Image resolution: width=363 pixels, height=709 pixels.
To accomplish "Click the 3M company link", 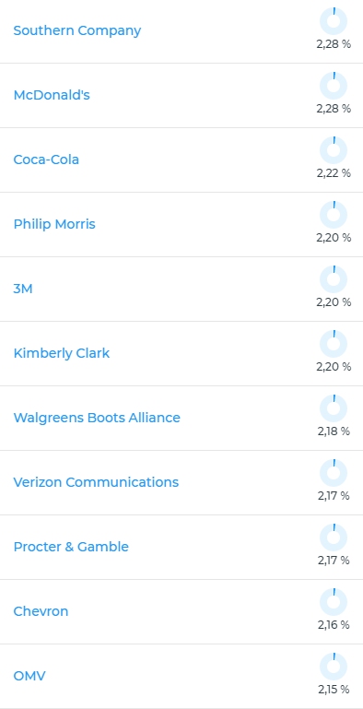I will (23, 289).
